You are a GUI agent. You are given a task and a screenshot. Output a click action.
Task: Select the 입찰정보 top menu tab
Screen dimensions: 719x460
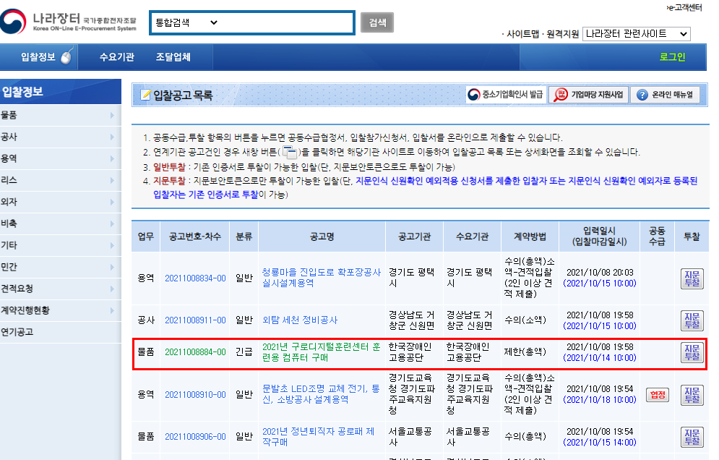[38, 57]
